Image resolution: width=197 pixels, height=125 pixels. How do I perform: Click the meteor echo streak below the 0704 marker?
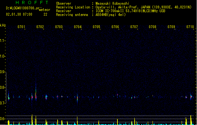click(77, 98)
